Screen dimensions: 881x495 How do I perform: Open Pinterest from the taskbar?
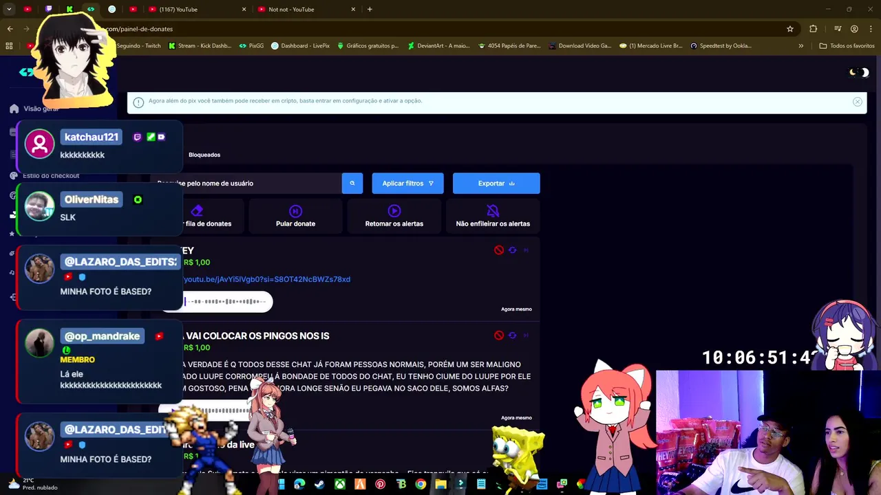[x=380, y=485]
